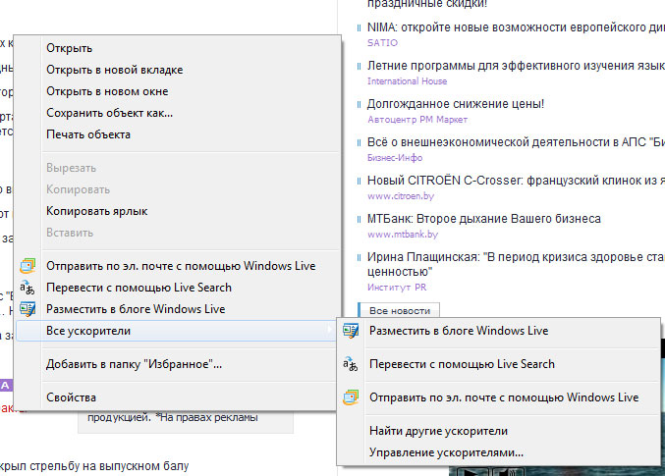Open the SATIO source link

click(x=382, y=43)
